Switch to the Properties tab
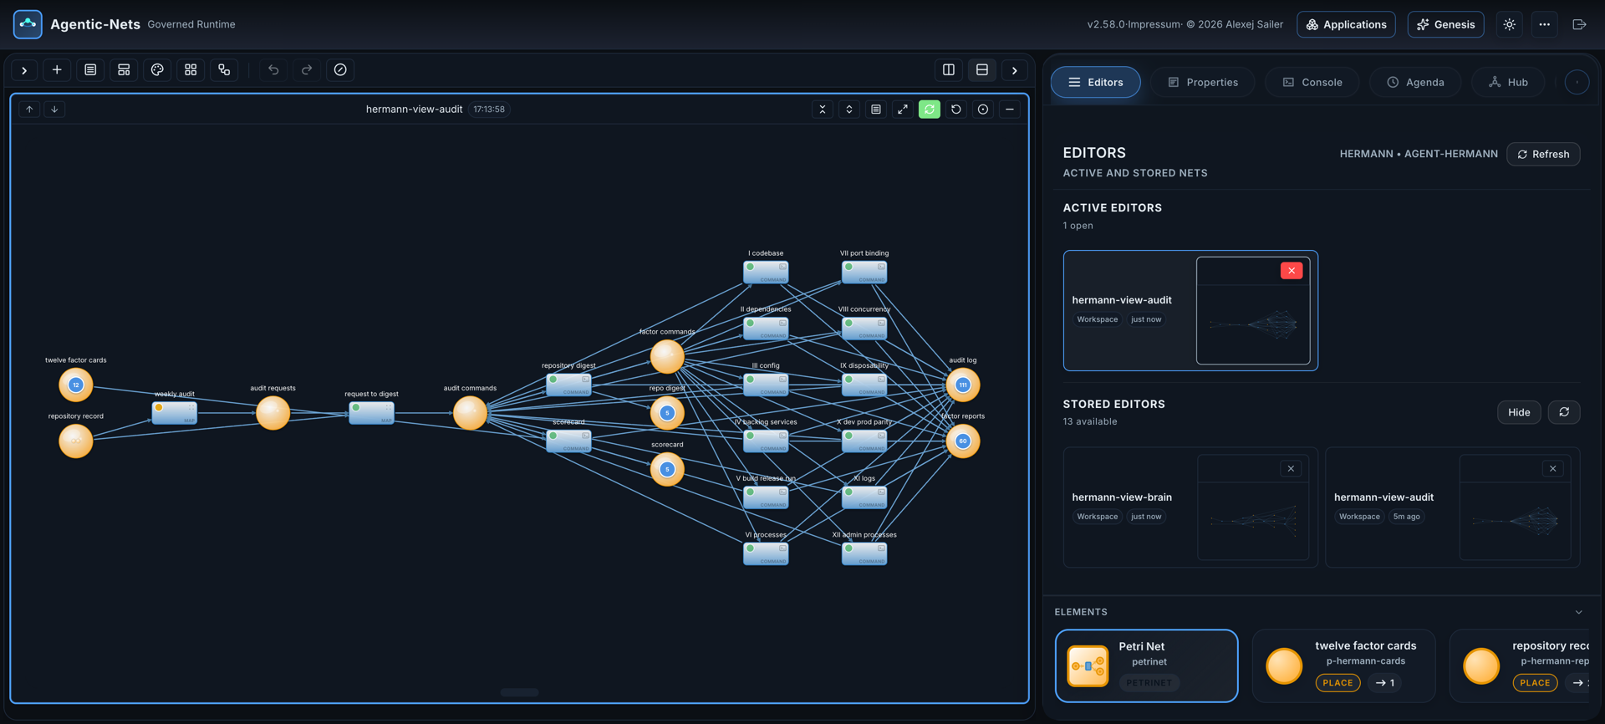The width and height of the screenshot is (1605, 724). (x=1202, y=82)
